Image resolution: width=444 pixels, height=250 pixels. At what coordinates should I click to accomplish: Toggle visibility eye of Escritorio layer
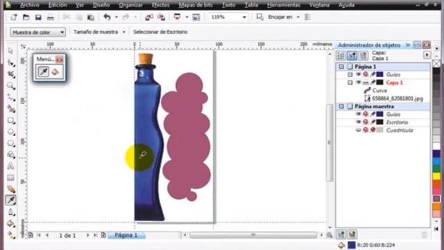tap(358, 122)
